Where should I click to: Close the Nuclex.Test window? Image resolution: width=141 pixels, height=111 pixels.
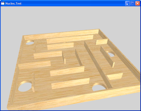pyautogui.click(x=137, y=4)
